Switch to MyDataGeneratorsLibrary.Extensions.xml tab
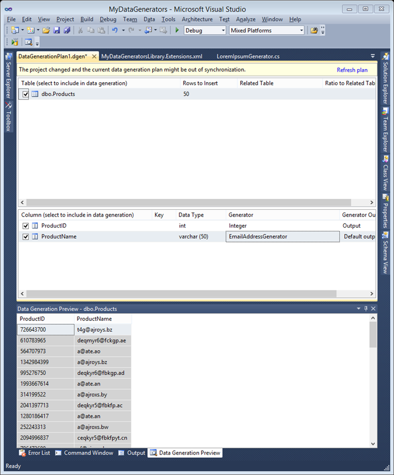The image size is (394, 475). [x=152, y=56]
